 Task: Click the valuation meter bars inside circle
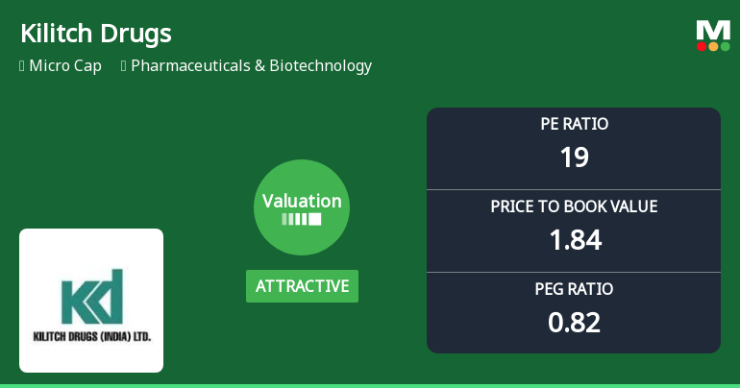tap(302, 220)
